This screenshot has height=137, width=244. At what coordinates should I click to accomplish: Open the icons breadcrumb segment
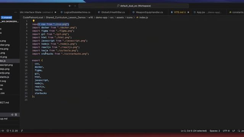tap(130, 18)
